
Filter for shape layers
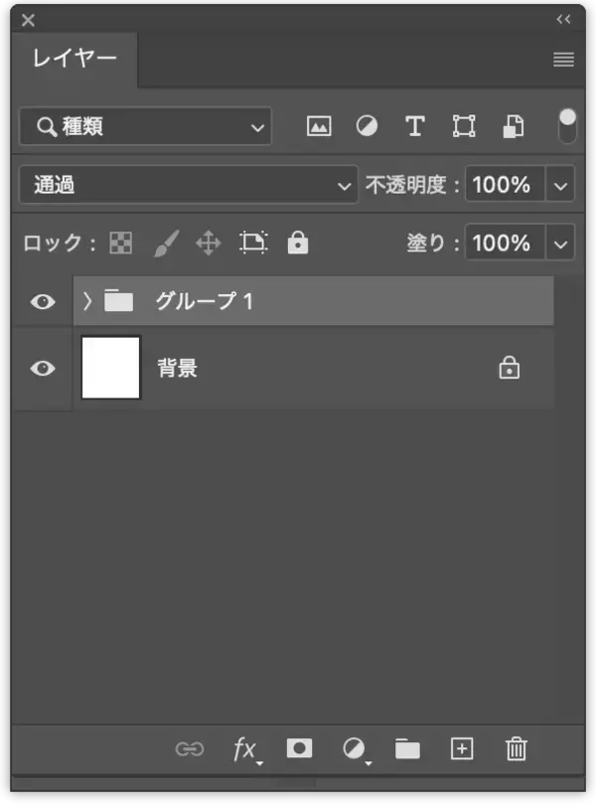click(x=464, y=126)
